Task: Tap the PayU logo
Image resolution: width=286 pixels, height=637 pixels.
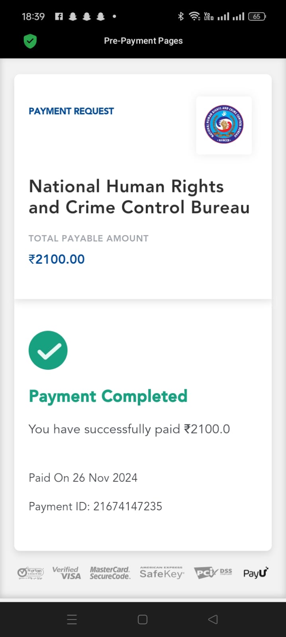Action: click(x=255, y=573)
